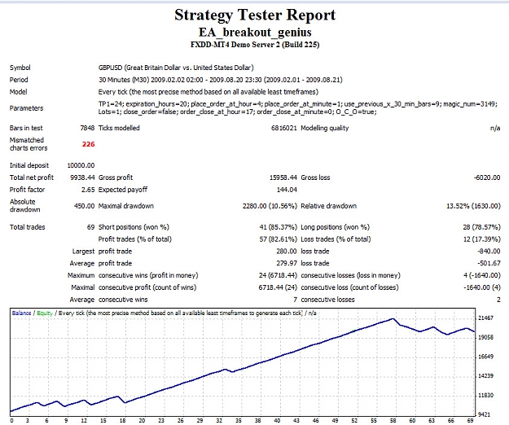Click the 9421 chart axis label

485,414
